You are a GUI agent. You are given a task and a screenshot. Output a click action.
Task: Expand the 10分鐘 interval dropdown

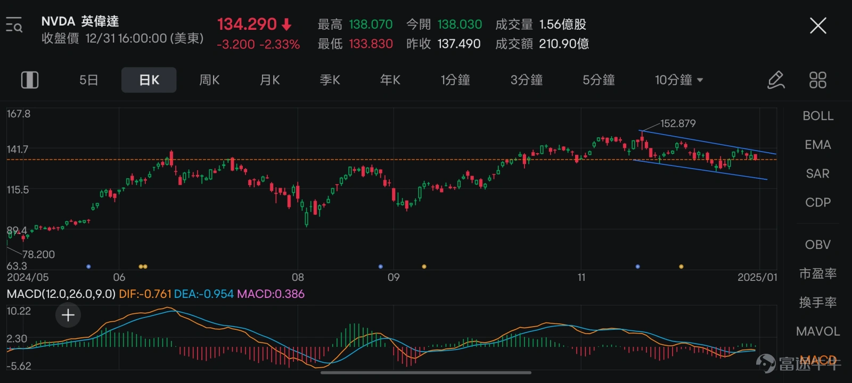click(x=679, y=80)
